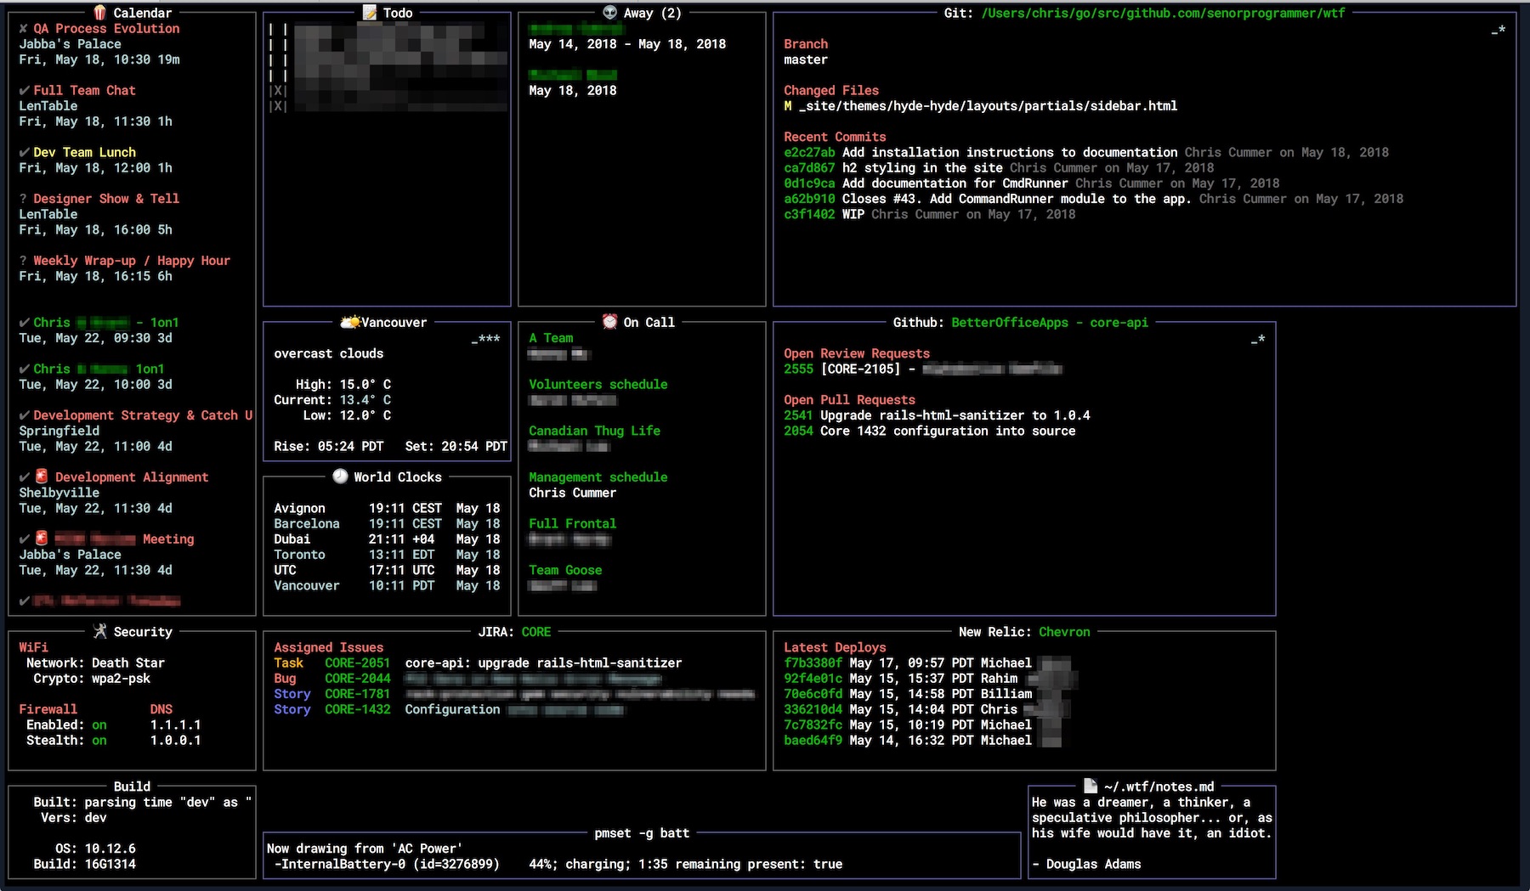Check the topmost unchecked Todo checkbox
The width and height of the screenshot is (1530, 891).
277,29
